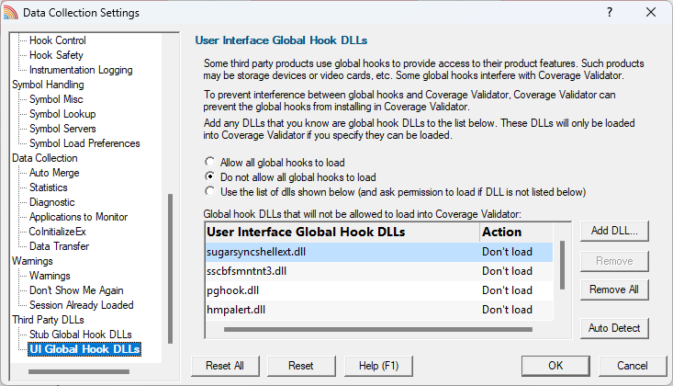Open Symbol Load Preferences page
Viewport: 673px width, 386px height.
click(84, 143)
